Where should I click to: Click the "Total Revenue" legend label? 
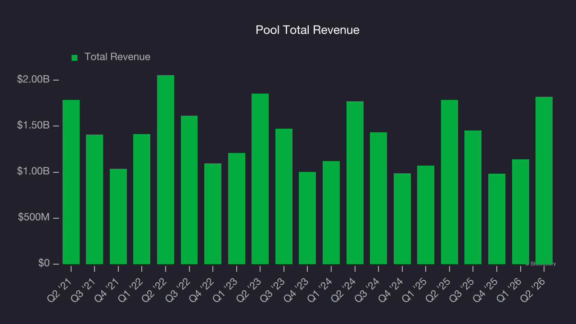[117, 57]
